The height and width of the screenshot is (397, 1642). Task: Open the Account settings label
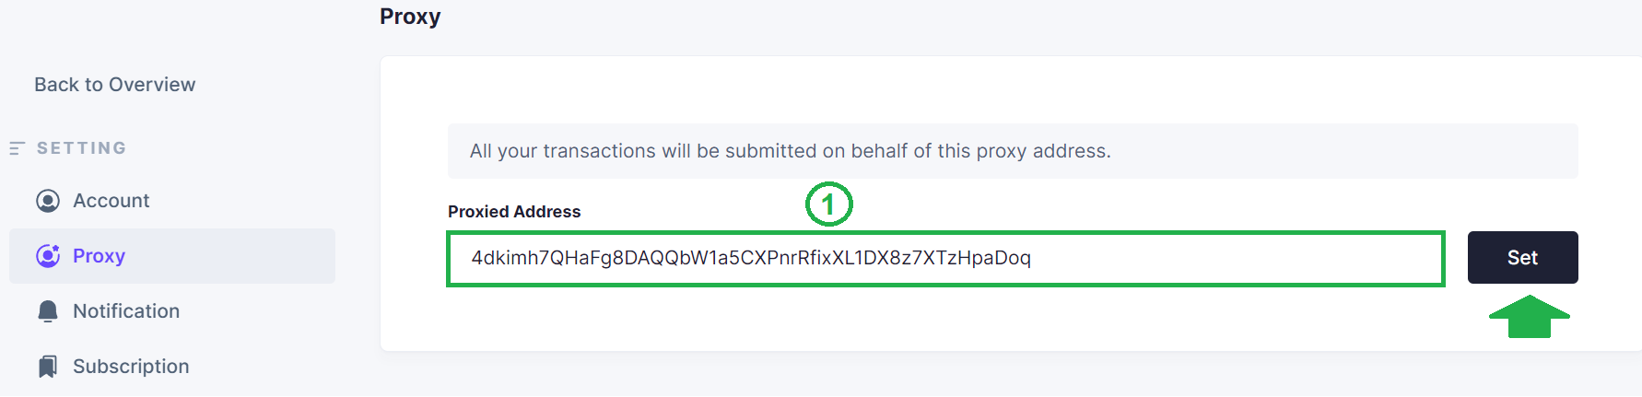[111, 201]
